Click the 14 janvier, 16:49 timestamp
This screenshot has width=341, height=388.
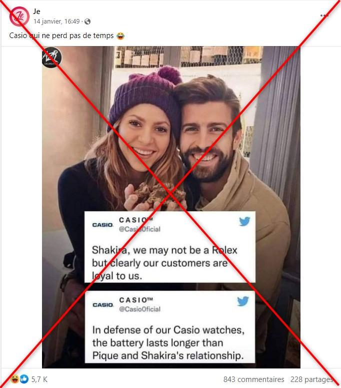[x=56, y=22]
